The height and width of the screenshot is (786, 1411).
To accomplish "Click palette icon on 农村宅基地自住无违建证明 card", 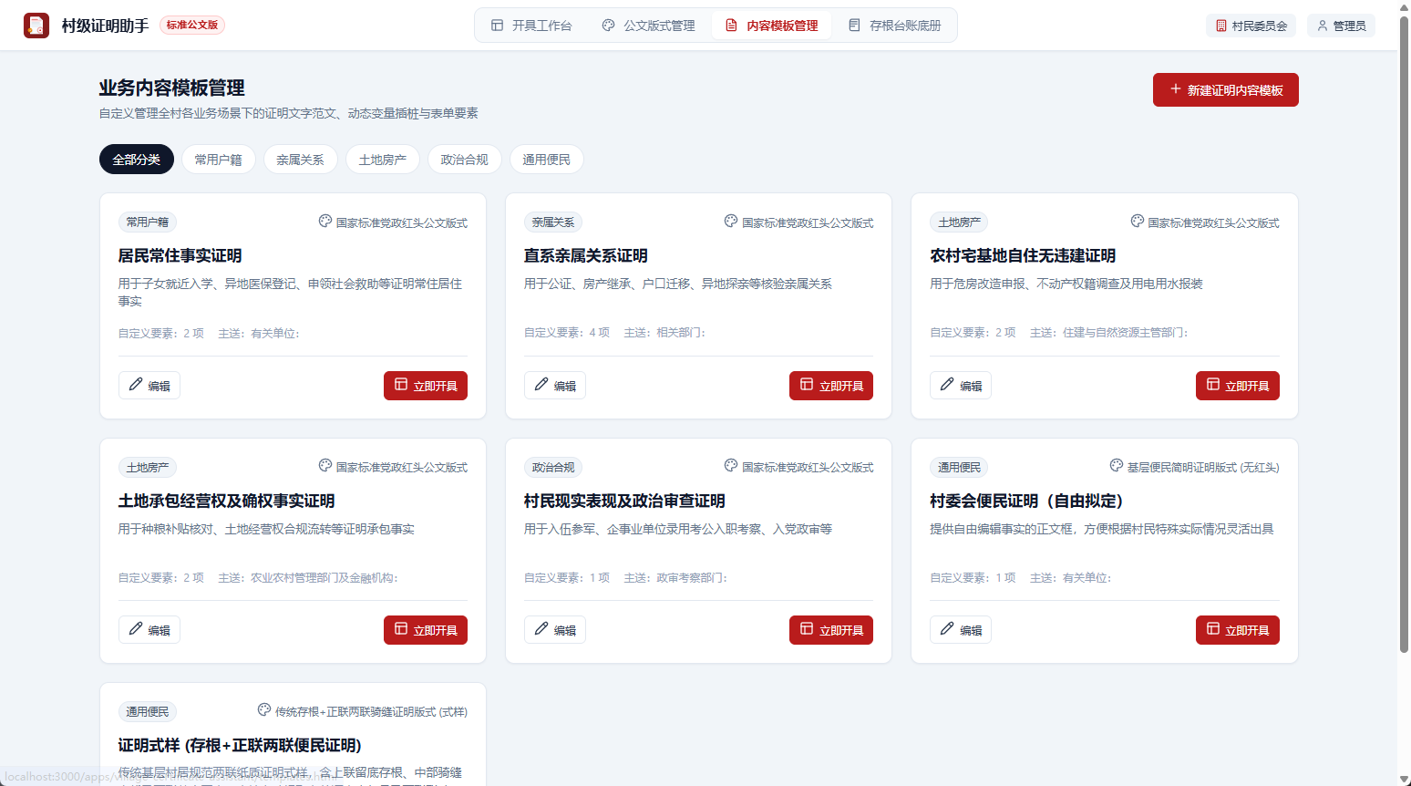I will coord(1138,222).
